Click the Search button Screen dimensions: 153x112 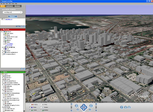(13, 16)
